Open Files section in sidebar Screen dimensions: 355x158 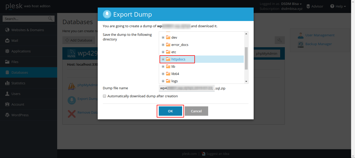[29, 62]
